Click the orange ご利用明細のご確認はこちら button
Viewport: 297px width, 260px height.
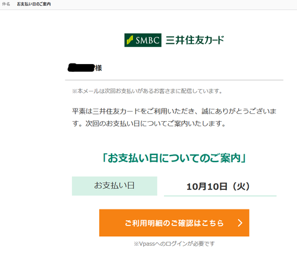point(174,223)
